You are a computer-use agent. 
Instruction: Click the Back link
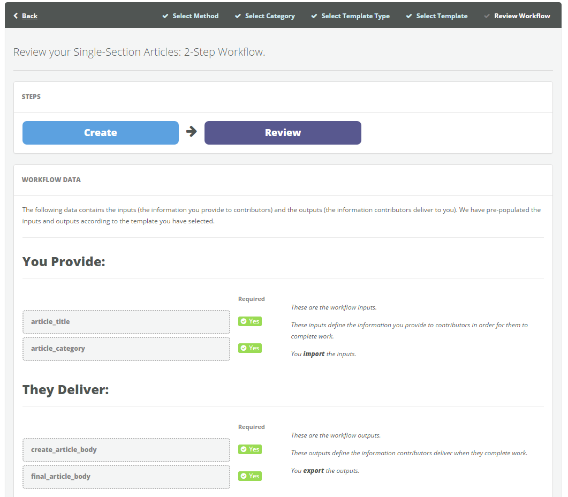coord(29,16)
